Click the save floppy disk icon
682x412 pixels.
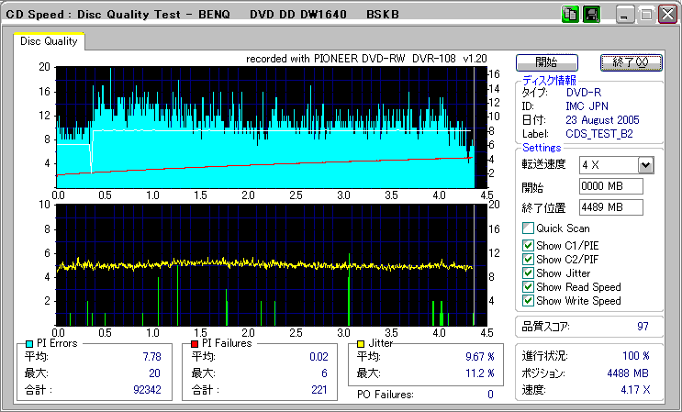tap(591, 15)
